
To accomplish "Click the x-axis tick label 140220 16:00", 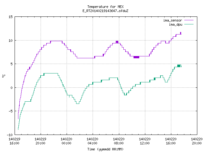I will 171,141.
